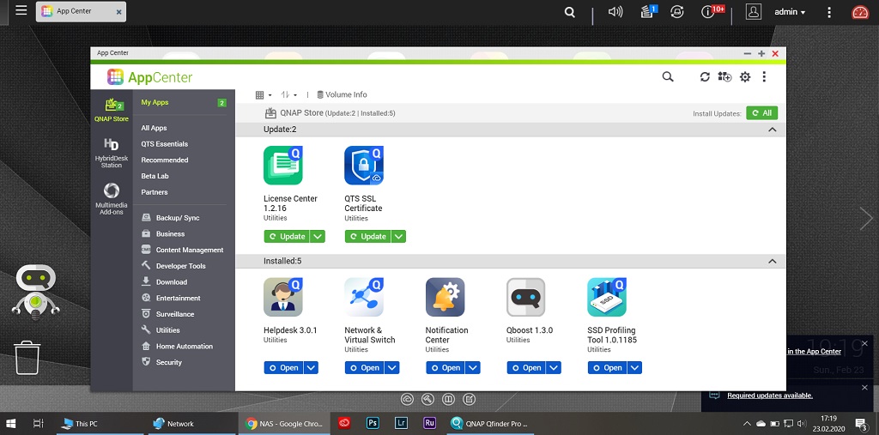Screen dimensions: 879x435
Task: Open the sort order dropdown
Action: click(288, 94)
